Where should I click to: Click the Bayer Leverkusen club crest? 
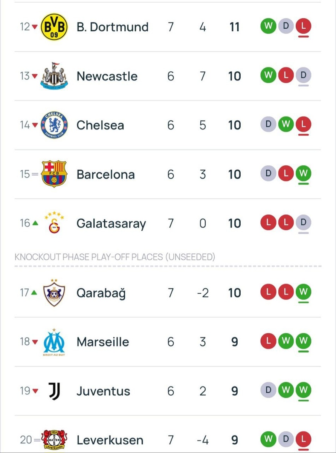tap(54, 440)
